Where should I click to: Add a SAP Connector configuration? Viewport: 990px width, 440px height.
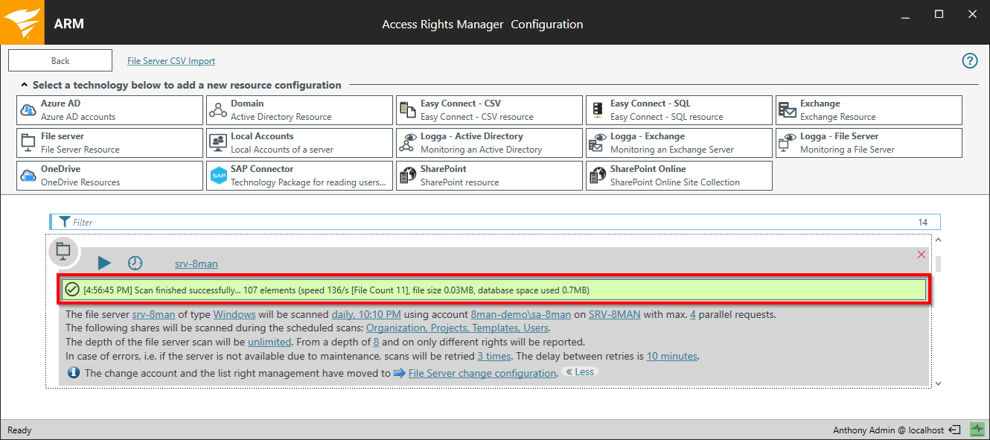pyautogui.click(x=299, y=176)
